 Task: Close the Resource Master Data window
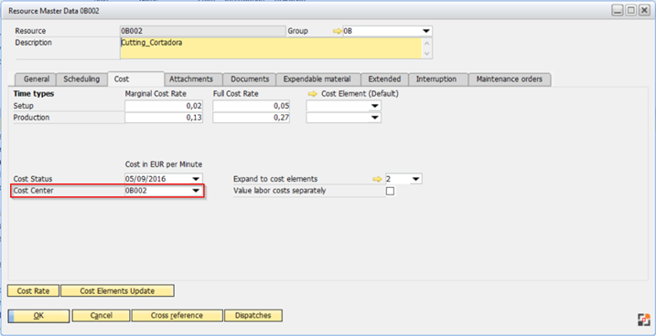point(644,11)
